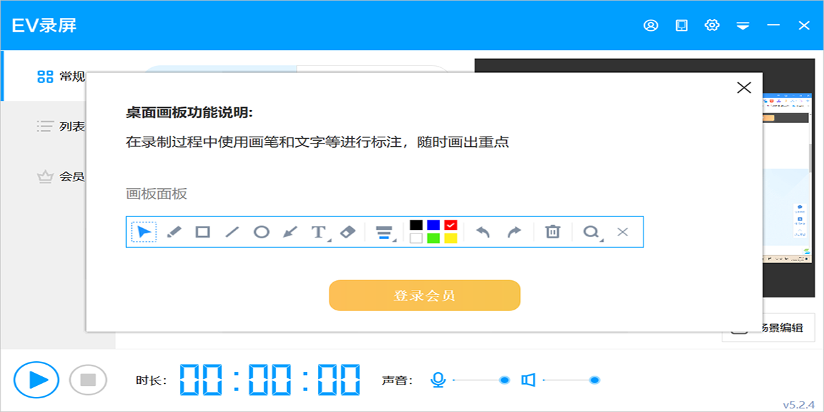Open the settings gear in the title bar
Image resolution: width=824 pixels, height=412 pixels.
712,25
